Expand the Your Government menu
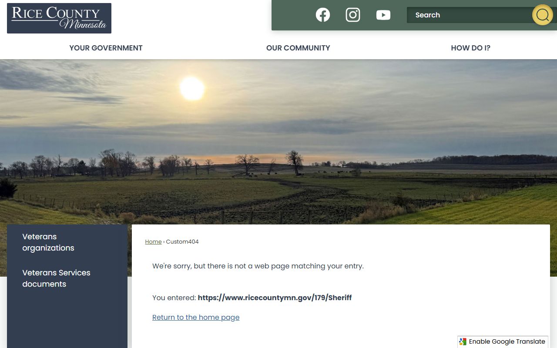 [106, 48]
